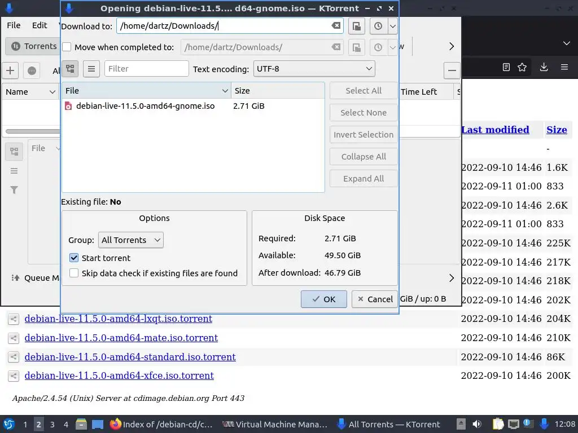Image resolution: width=578 pixels, height=433 pixels.
Task: Open Text encoding UTF-8 dropdown
Action: click(x=314, y=69)
